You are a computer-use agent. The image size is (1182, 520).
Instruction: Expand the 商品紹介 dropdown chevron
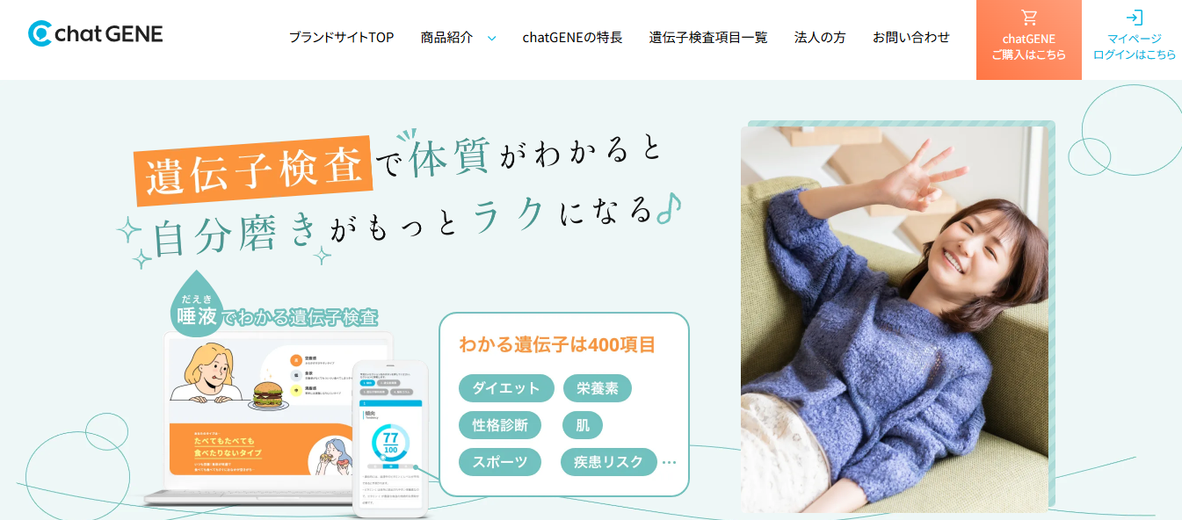[492, 38]
